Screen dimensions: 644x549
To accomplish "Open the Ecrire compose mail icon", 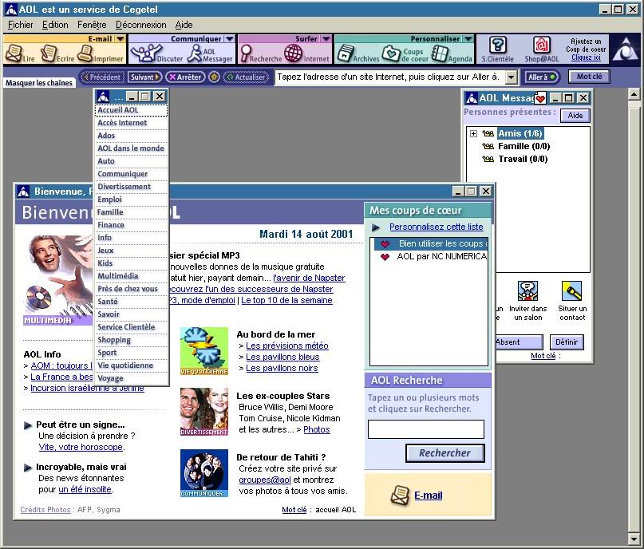I will [x=49, y=53].
